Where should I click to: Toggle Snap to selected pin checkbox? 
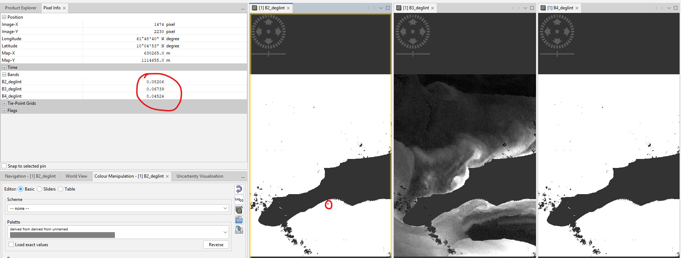click(4, 166)
